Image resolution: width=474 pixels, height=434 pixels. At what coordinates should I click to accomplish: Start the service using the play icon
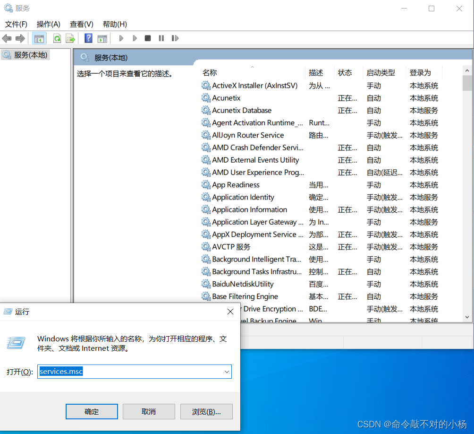tap(121, 38)
